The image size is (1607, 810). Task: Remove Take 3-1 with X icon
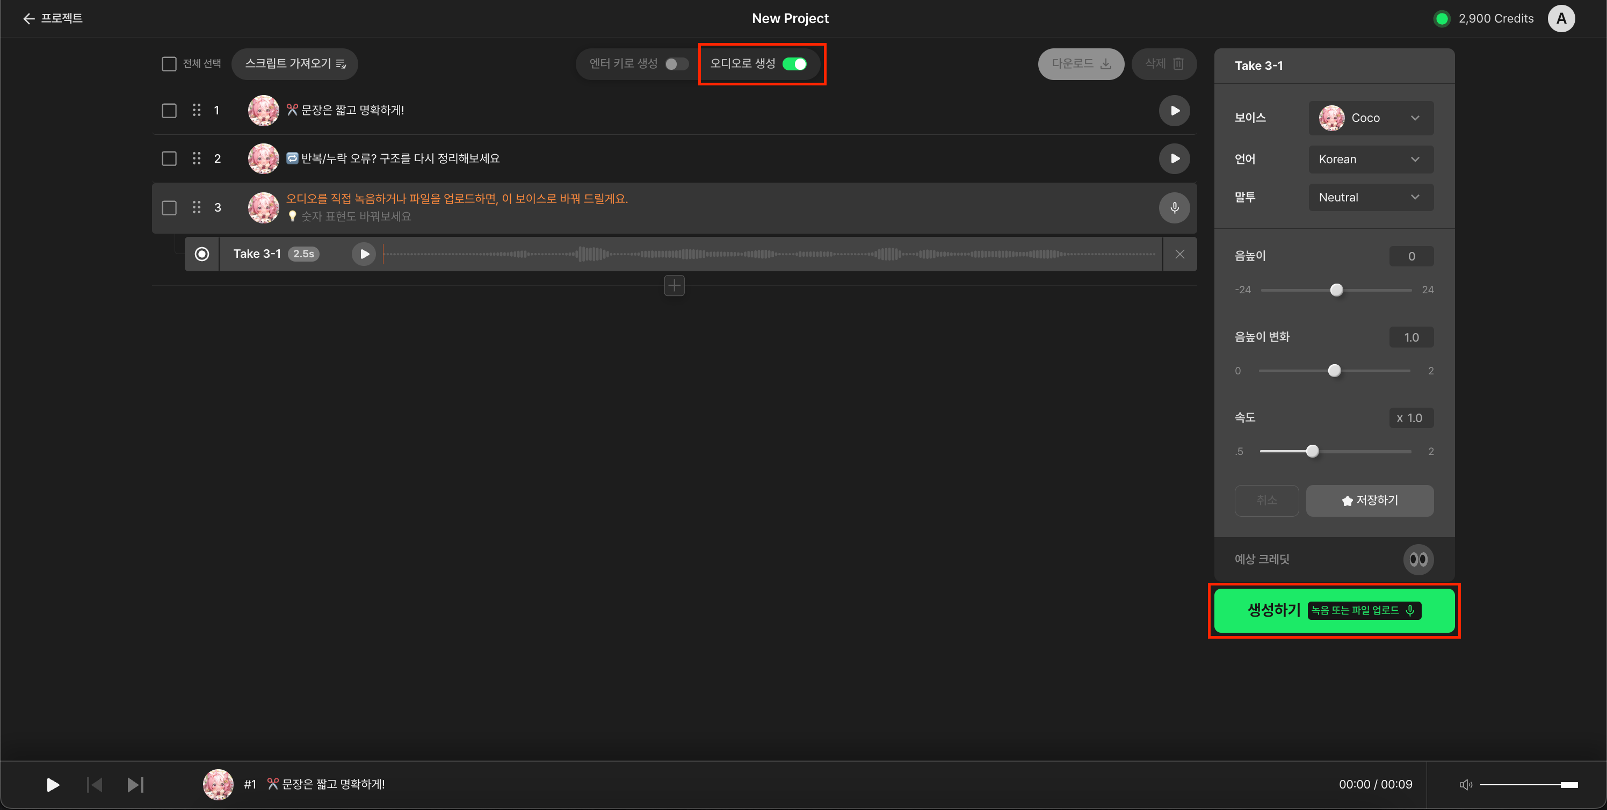[x=1179, y=254]
